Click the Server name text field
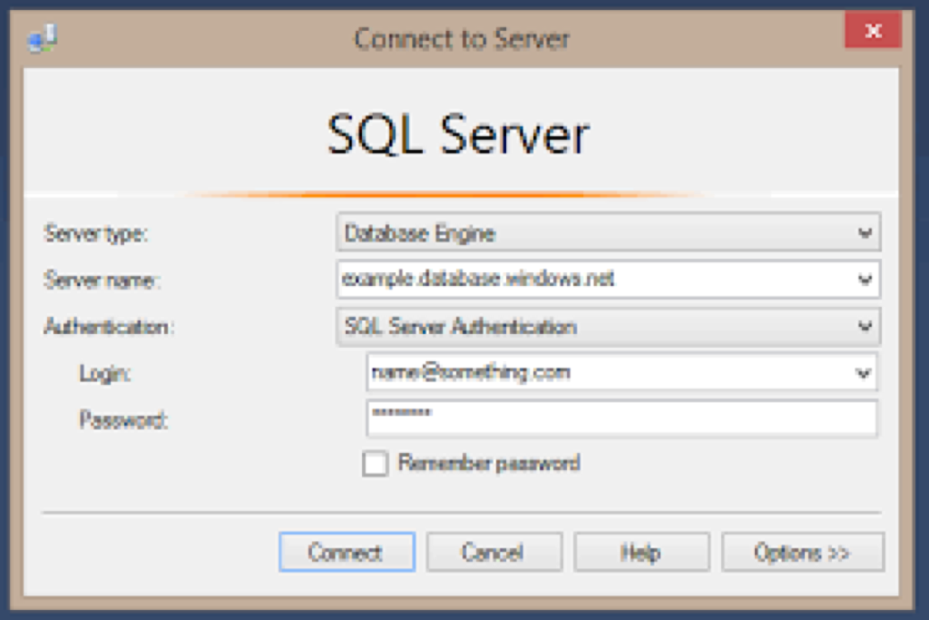Image resolution: width=929 pixels, height=620 pixels. click(x=590, y=280)
